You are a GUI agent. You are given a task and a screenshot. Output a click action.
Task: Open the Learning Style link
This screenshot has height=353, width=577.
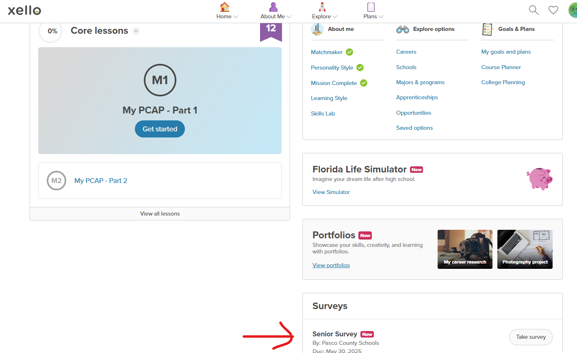(329, 98)
